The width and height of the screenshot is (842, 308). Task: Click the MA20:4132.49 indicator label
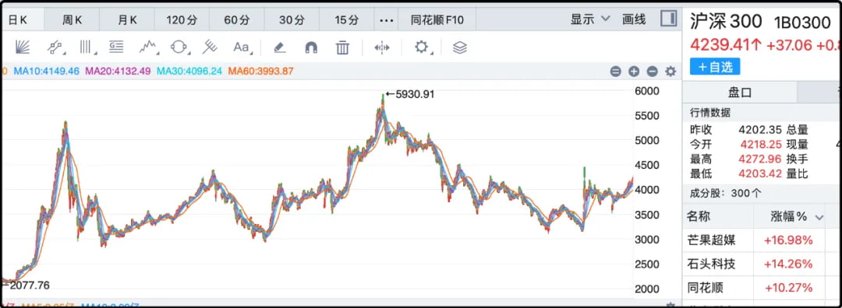(x=119, y=71)
